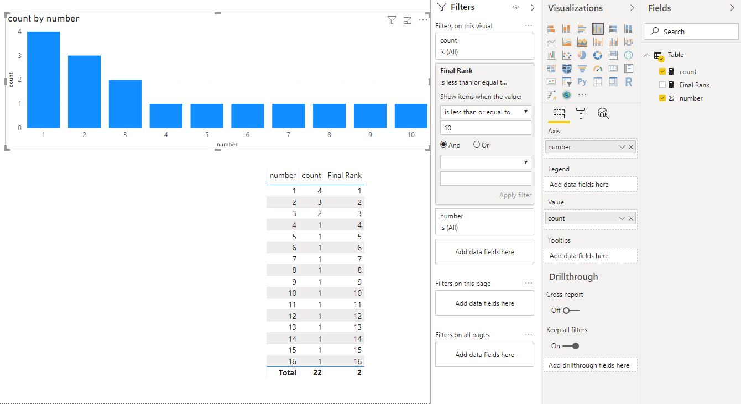
Task: Pick the Ribbon chart visual
Action: coord(629,42)
